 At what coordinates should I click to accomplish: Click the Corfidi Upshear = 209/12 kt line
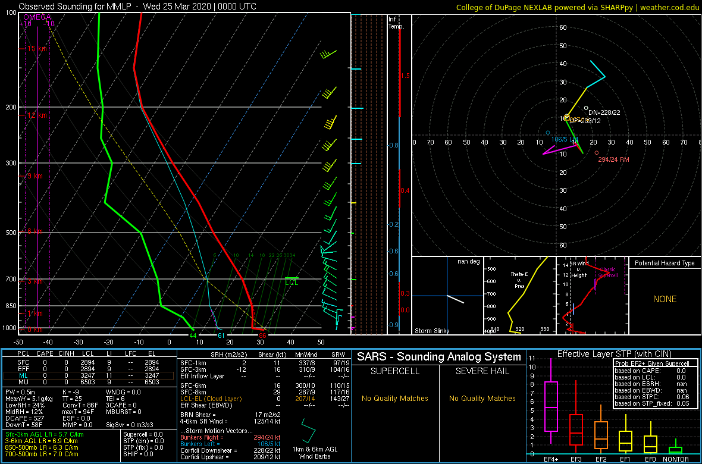click(x=230, y=457)
